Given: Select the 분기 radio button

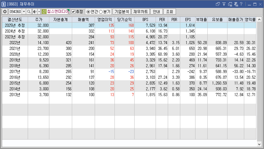Looking at the screenshot, I should [101, 12].
